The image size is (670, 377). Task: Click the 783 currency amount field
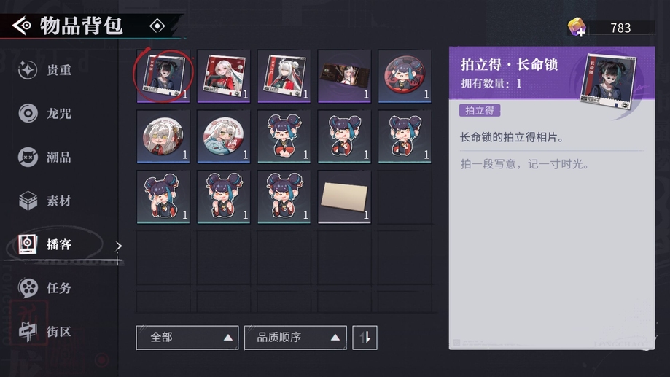point(621,28)
